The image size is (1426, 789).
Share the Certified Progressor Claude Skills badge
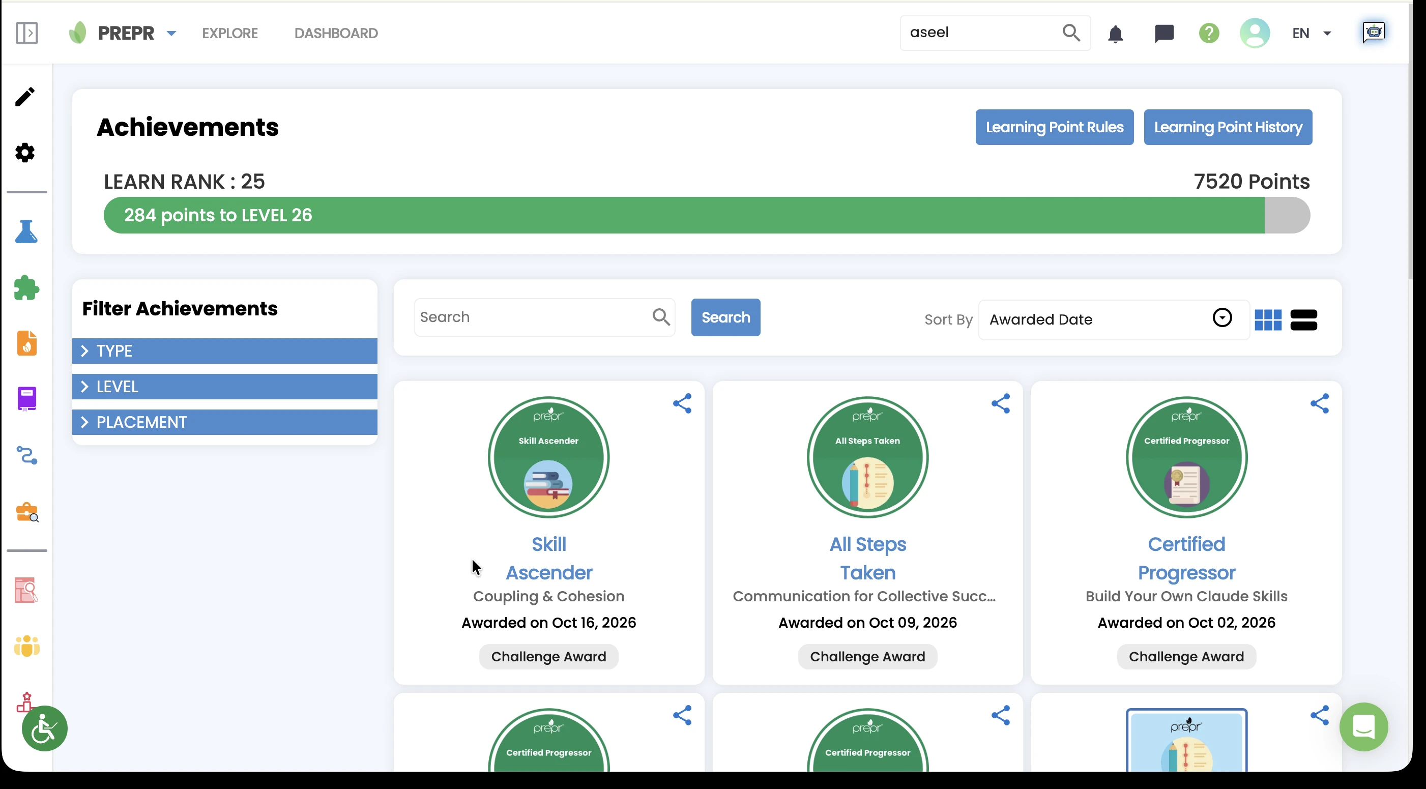pyautogui.click(x=1319, y=403)
